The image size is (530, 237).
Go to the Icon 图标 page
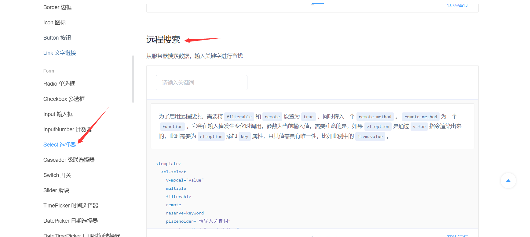point(54,23)
